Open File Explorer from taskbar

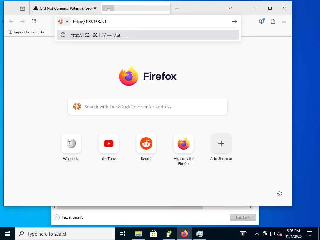pos(138,234)
